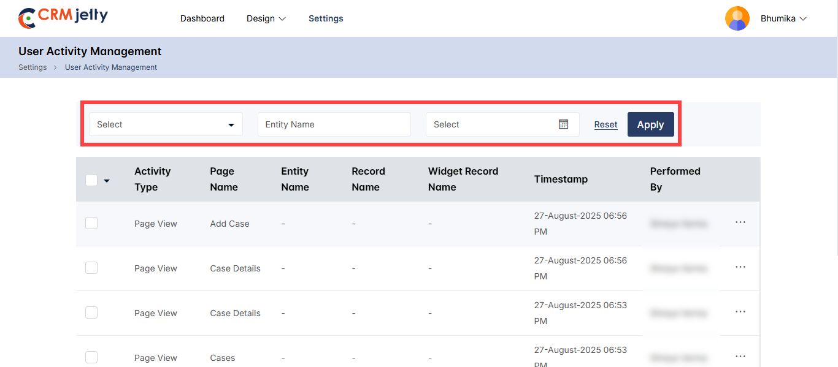Screen dimensions: 838x367
Task: Open three-dot menu for Add Case row
Action: click(740, 222)
